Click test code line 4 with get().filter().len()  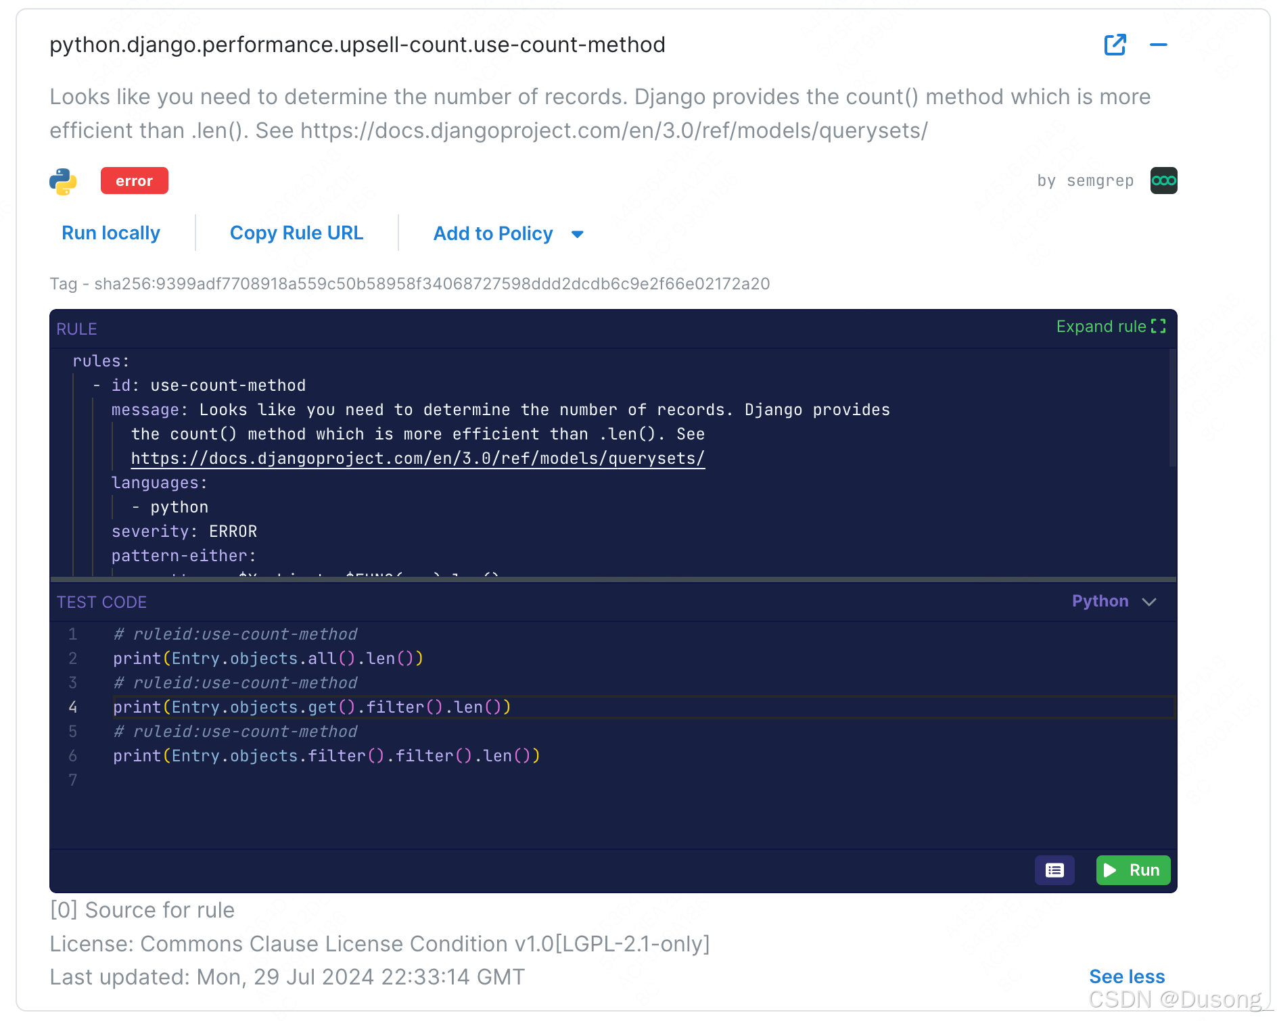(312, 707)
